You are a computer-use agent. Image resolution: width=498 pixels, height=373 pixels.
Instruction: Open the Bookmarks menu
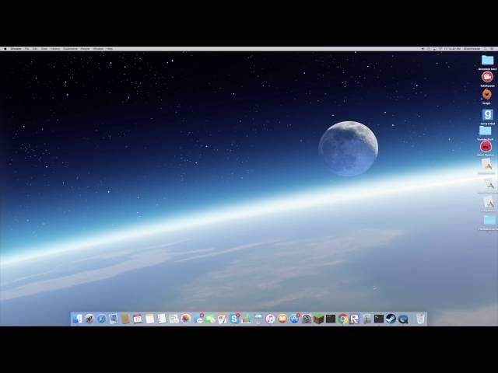click(69, 48)
